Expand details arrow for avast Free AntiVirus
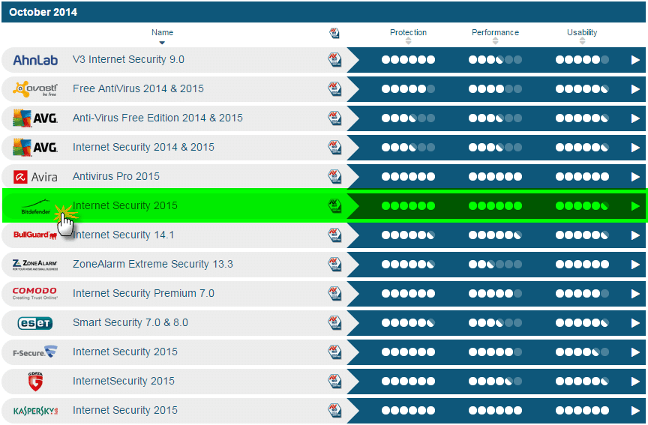This screenshot has height=425, width=648. click(635, 89)
